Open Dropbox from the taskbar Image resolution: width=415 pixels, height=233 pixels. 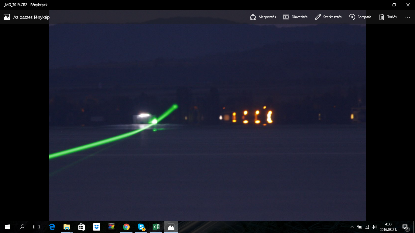click(97, 227)
